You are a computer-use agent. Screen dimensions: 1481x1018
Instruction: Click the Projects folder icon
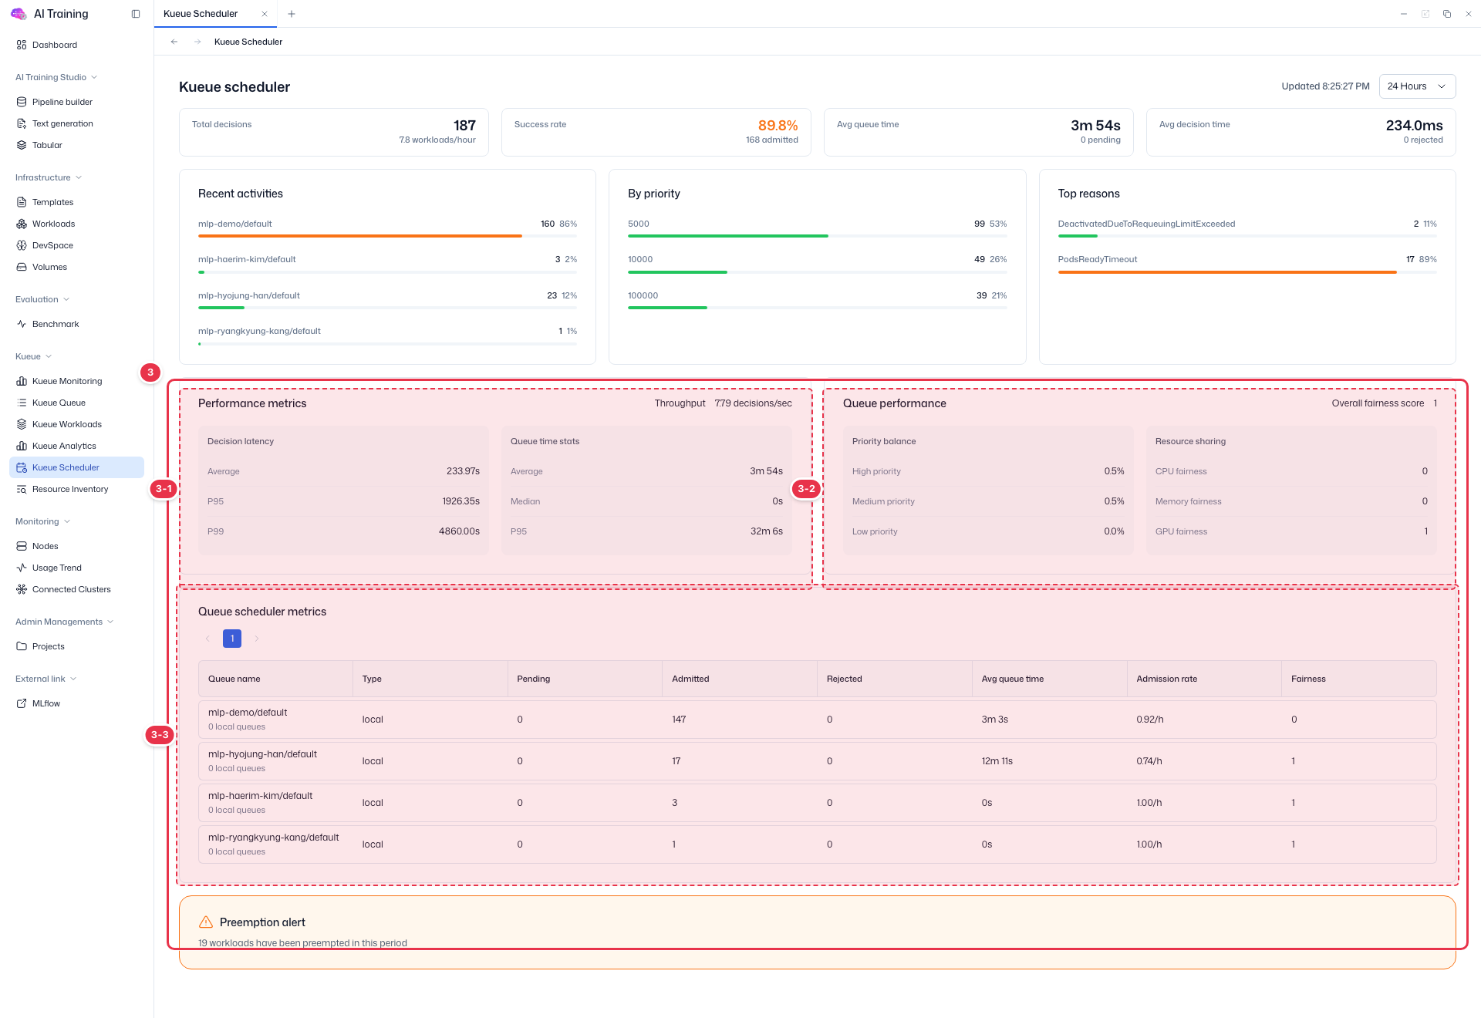(22, 646)
